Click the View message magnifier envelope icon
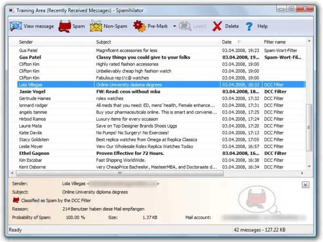323x242 pixels. (15, 26)
